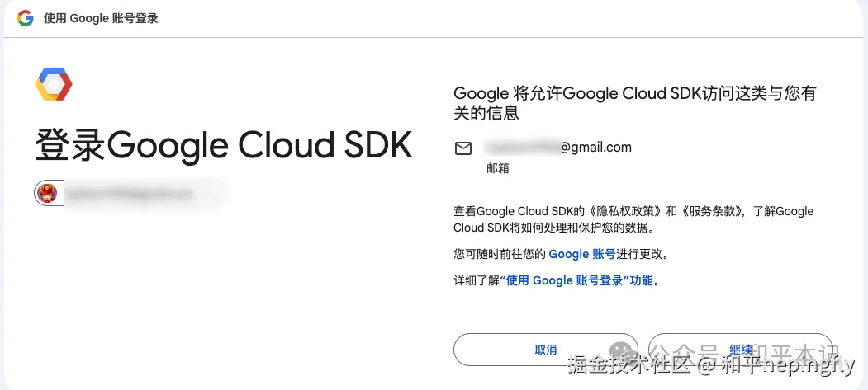The height and width of the screenshot is (390, 868).
Task: Follow the blue "Google 账号" link
Action: coord(581,254)
